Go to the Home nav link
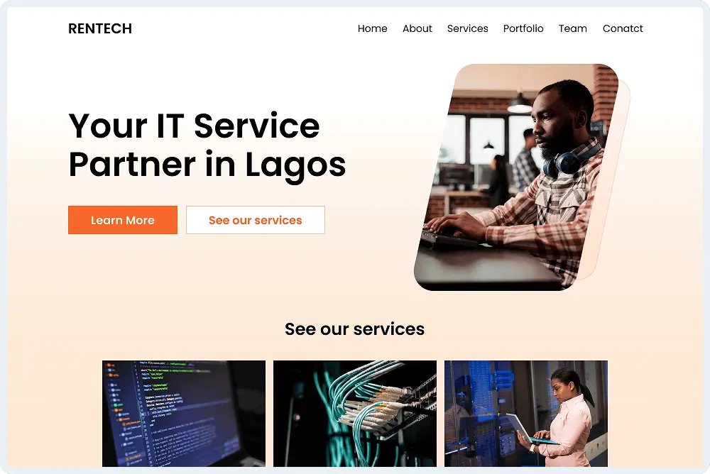The width and height of the screenshot is (710, 474). tap(372, 28)
